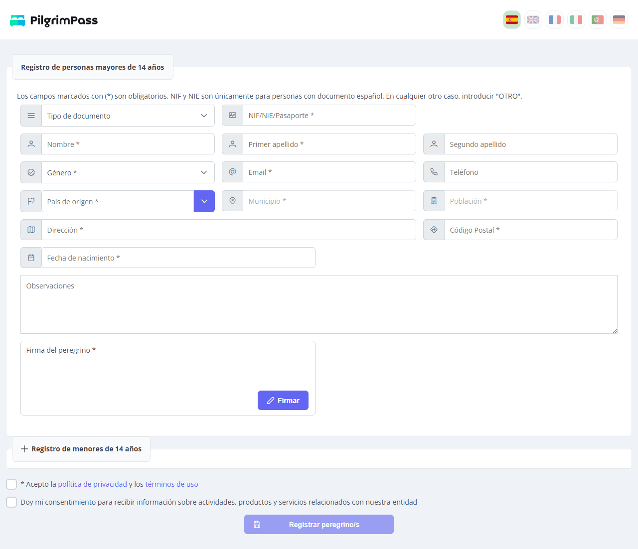Focus the NIF/NIE/Pasaporte input field
638x549 pixels.
329,115
